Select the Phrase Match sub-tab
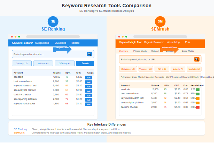This screenshot has height=146, width=218. [140, 51]
